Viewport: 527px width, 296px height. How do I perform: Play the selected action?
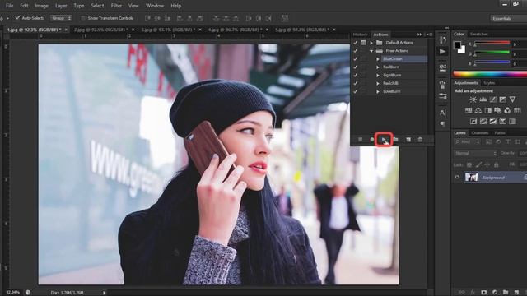coord(384,139)
